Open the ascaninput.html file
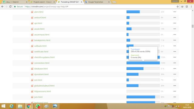This screenshot has height=109, width=194. (x=42, y=35)
